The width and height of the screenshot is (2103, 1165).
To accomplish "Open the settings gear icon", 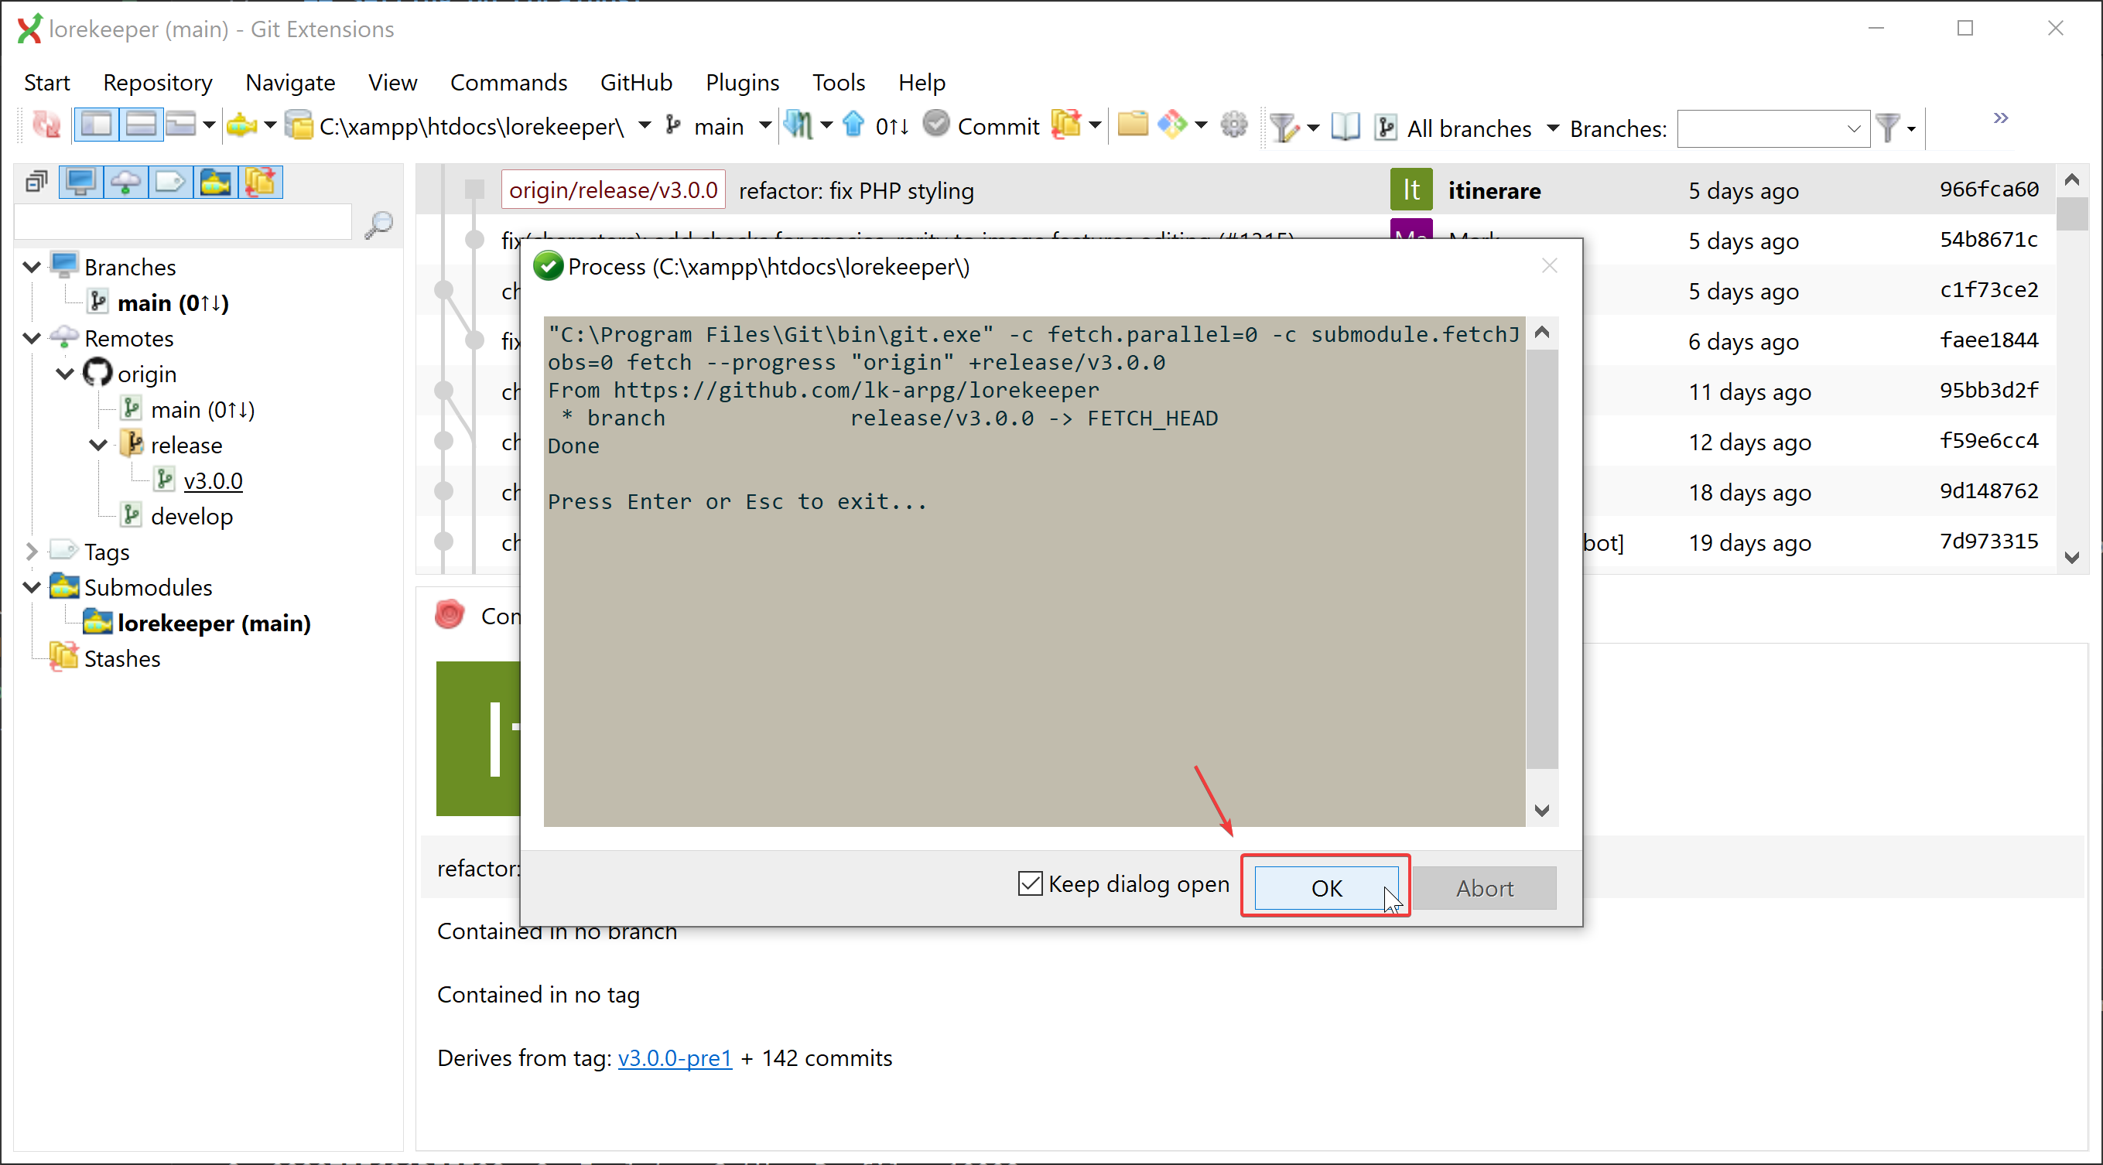I will (x=1233, y=125).
